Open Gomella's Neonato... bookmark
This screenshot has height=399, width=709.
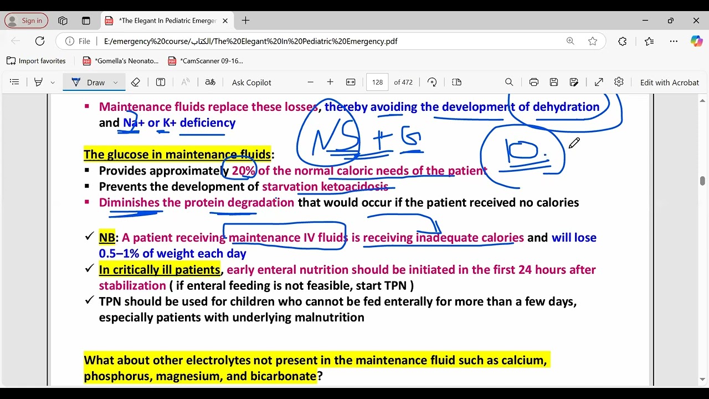click(121, 61)
